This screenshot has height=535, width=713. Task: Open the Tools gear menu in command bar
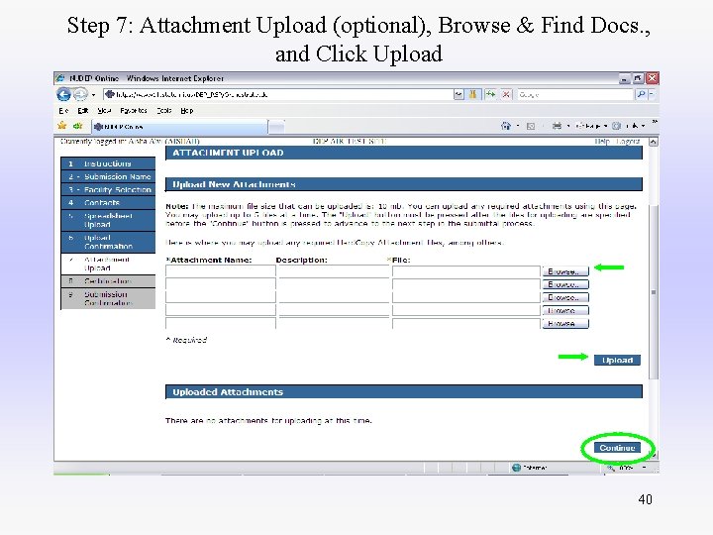[629, 126]
